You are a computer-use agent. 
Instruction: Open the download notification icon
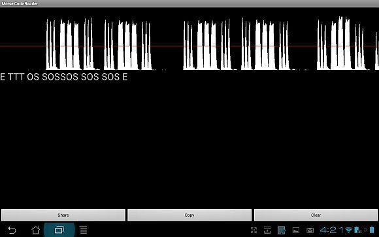(x=267, y=230)
